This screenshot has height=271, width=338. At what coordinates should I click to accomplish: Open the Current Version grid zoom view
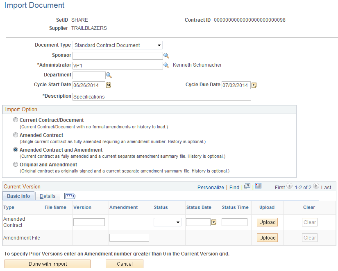tap(247, 186)
